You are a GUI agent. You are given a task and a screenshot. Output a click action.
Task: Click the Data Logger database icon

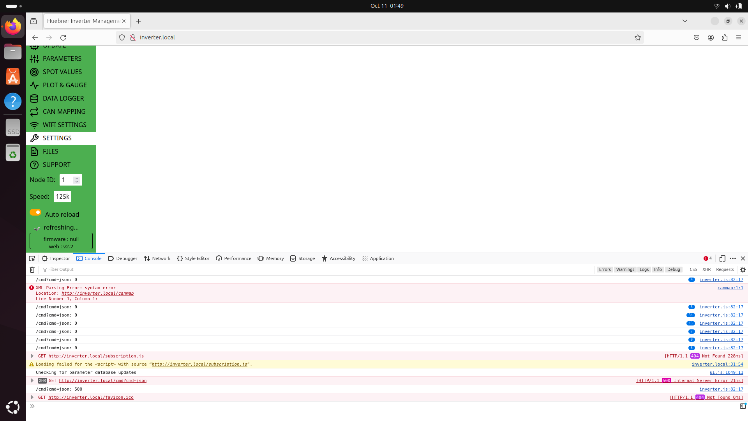(34, 99)
